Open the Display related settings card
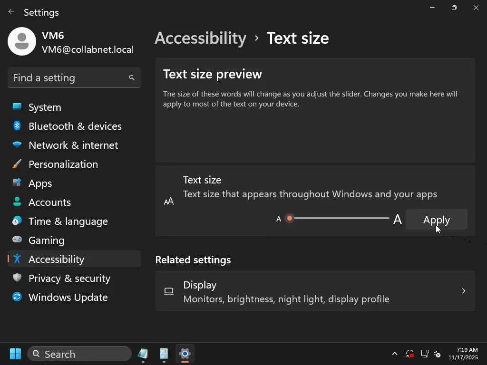The image size is (487, 365). [x=315, y=291]
